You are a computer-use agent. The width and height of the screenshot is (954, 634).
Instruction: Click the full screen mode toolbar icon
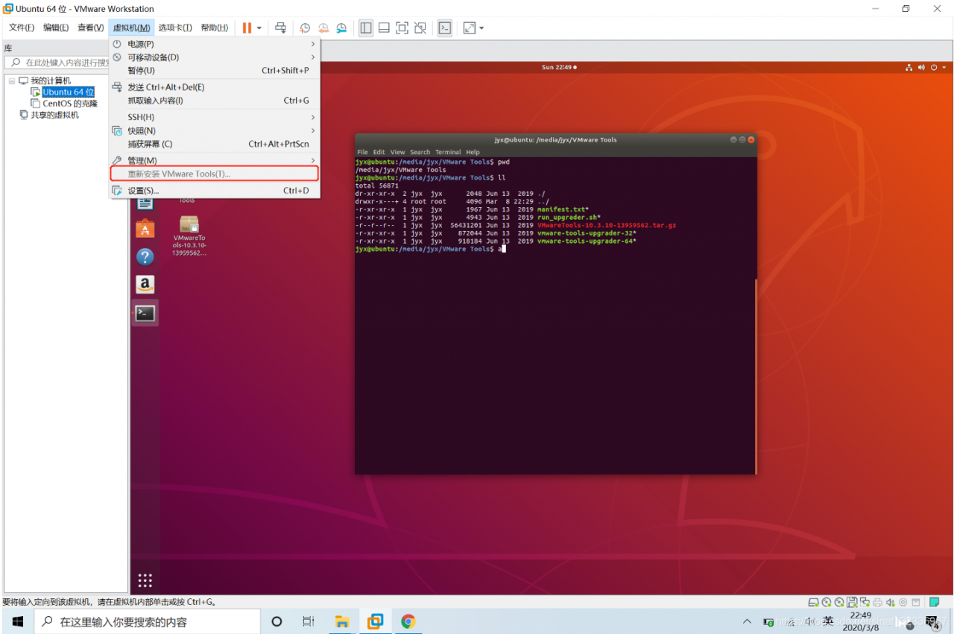tap(402, 28)
